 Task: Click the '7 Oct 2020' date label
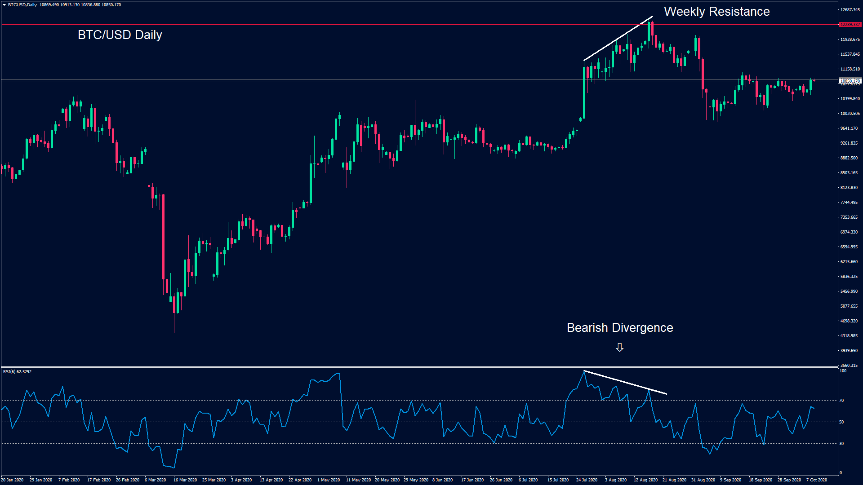[816, 480]
